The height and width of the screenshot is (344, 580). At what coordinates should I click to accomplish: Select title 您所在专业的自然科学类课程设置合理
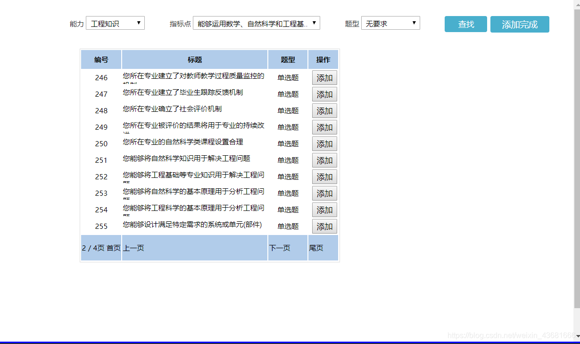point(183,142)
